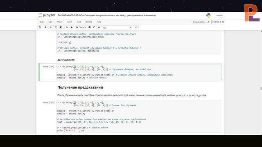Click into the code cell Ввод [47]
The height and width of the screenshot is (147, 262).
pyautogui.click(x=138, y=116)
